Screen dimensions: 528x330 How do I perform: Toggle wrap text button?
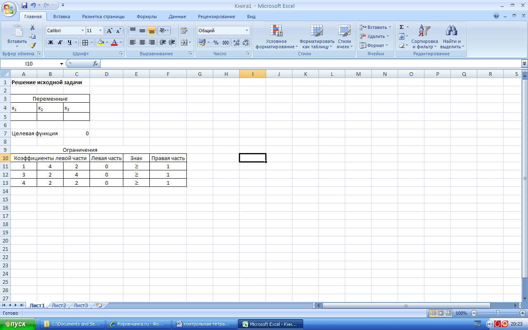(184, 31)
